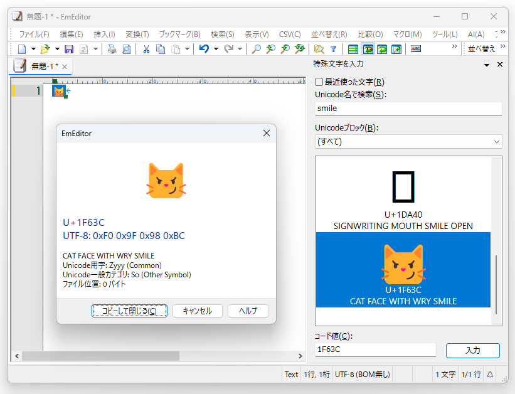Open the dropdown arrow next to Open
Image resolution: width=515 pixels, height=394 pixels.
(57, 50)
